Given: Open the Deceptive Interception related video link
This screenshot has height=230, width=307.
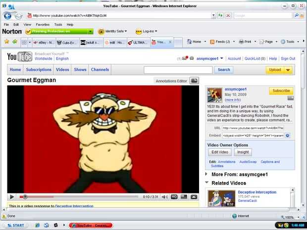Looking at the screenshot, I should [x=257, y=192].
